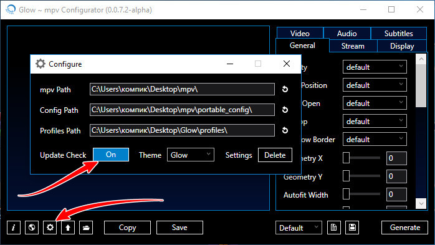The height and width of the screenshot is (245, 435).
Task: Click the Geometry Y value box
Action: [396, 176]
